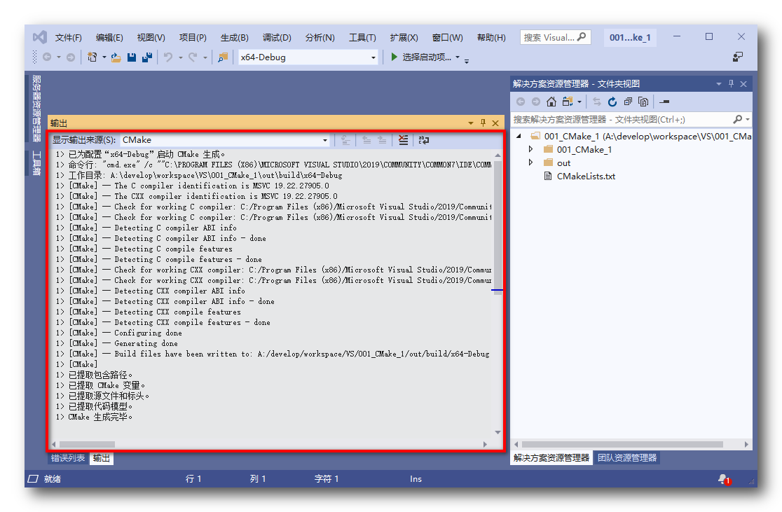782x512 pixels.
Task: Close the output panel
Action: [x=495, y=123]
